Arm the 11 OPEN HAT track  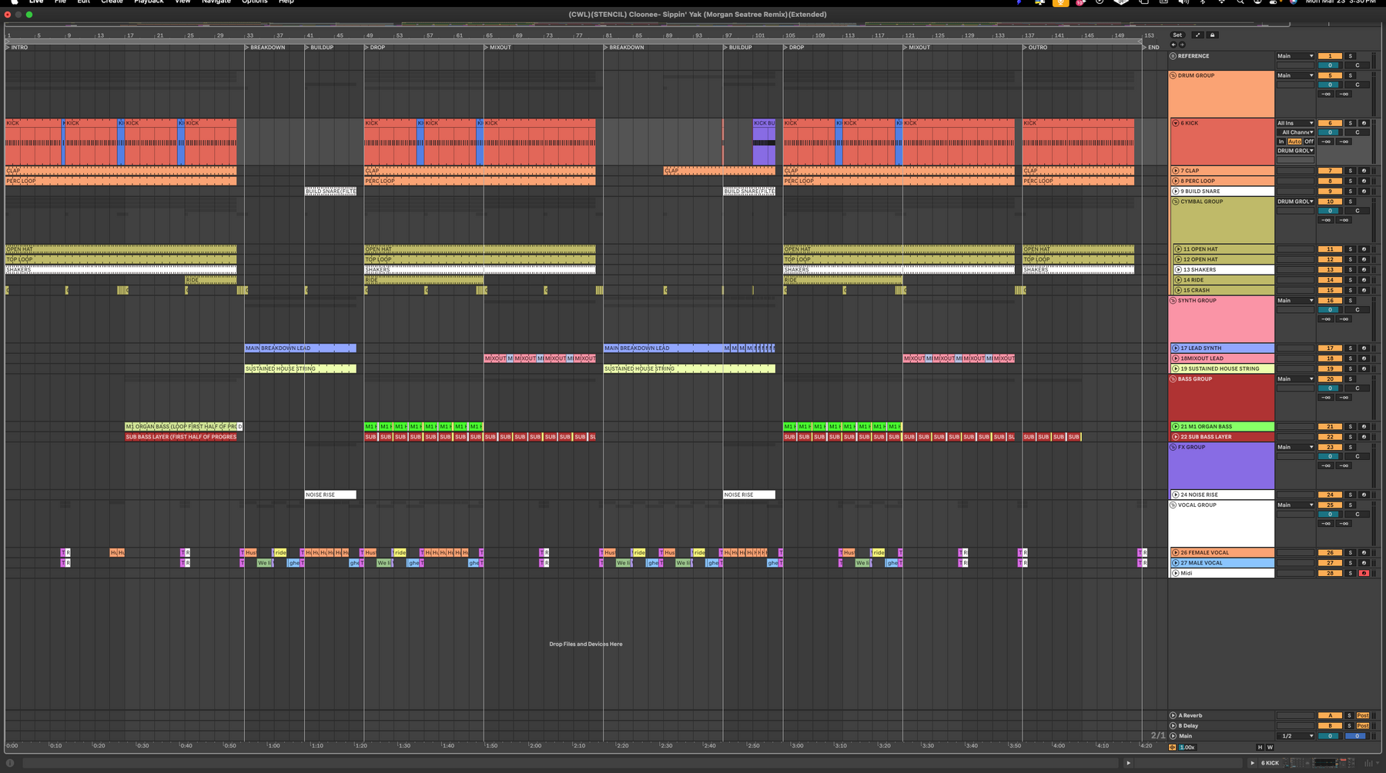click(x=1364, y=249)
